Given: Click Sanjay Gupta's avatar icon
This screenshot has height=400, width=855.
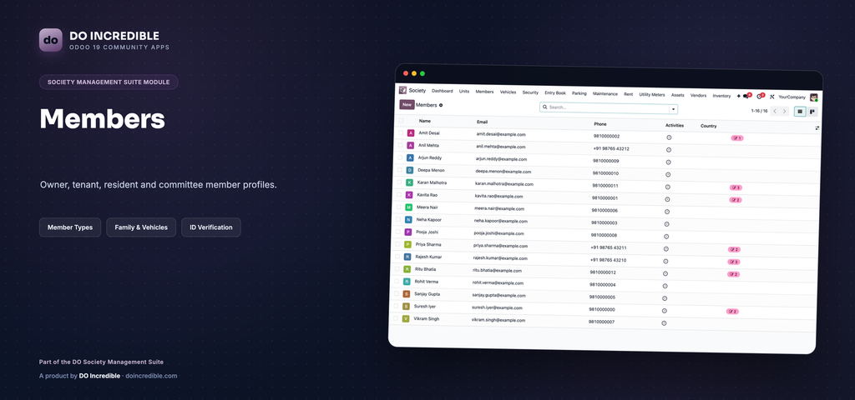Looking at the screenshot, I should 407,294.
